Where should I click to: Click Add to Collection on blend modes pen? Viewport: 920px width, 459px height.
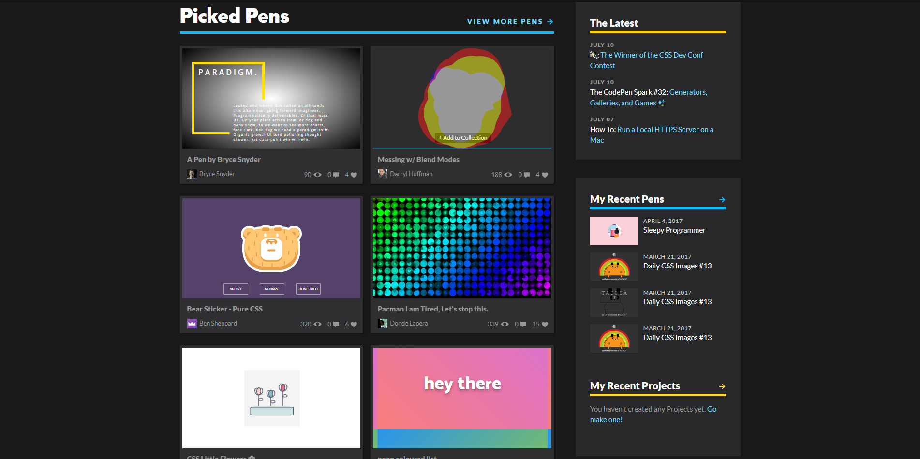click(463, 138)
